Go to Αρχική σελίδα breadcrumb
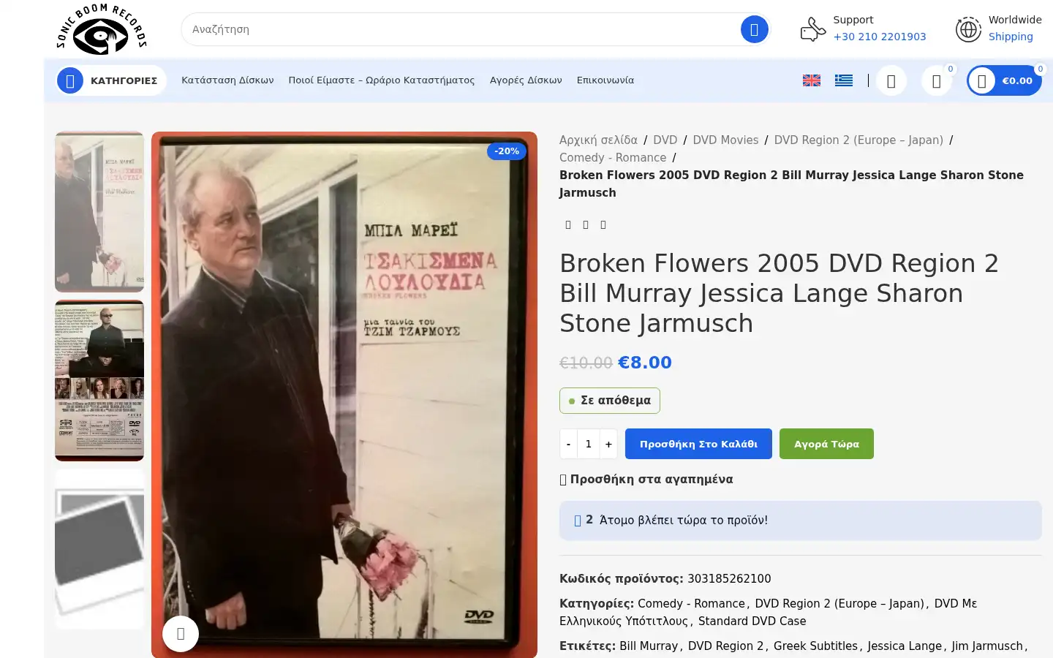 pos(598,140)
